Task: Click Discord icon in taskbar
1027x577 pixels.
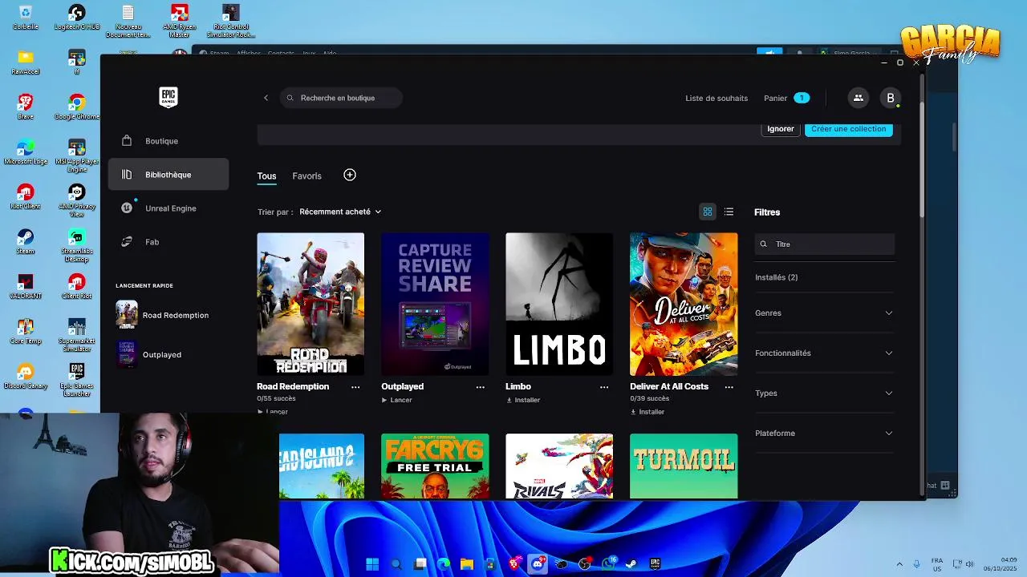Action: pos(538,564)
